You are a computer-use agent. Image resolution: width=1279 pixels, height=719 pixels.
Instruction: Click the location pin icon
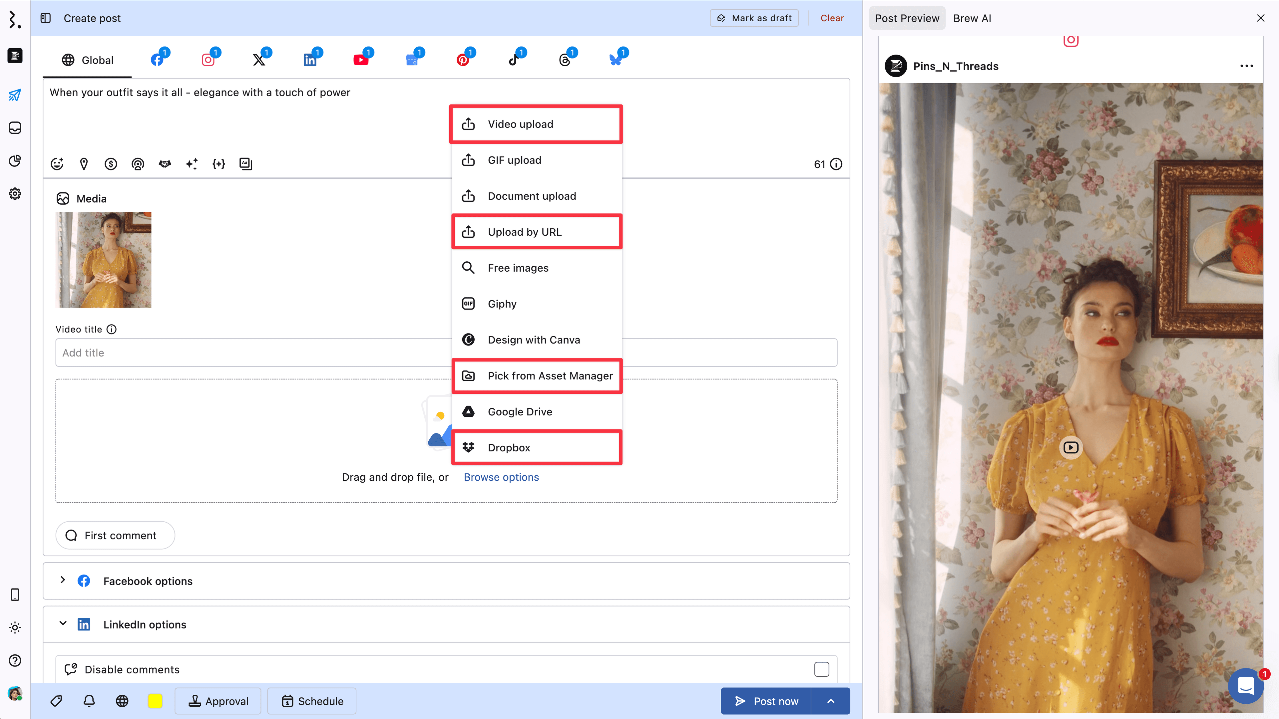point(84,164)
